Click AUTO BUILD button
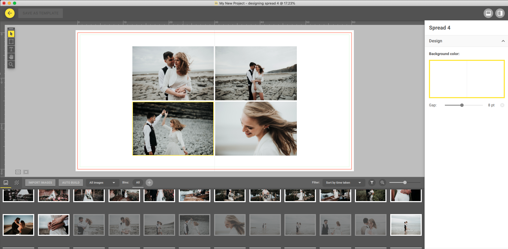The width and height of the screenshot is (508, 249). tap(71, 183)
